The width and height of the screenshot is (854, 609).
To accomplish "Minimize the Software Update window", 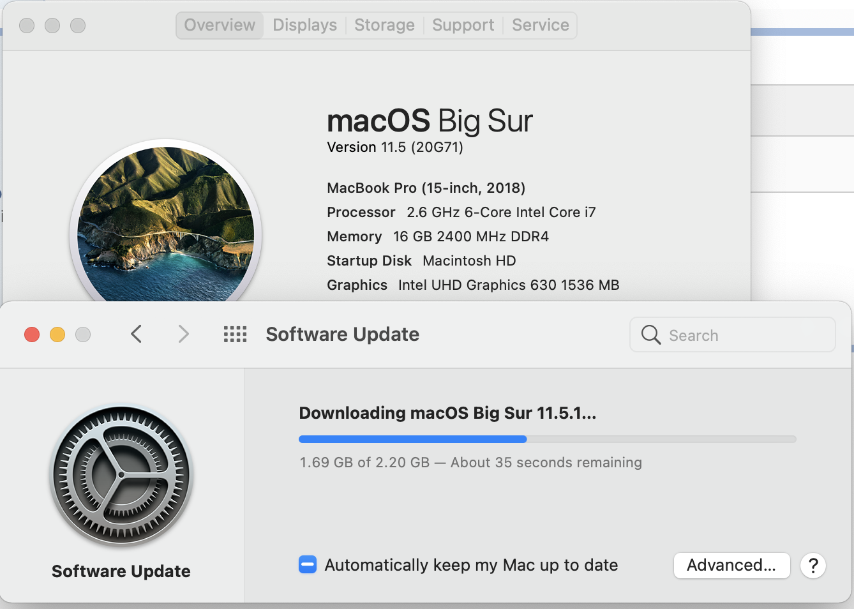I will tap(57, 335).
